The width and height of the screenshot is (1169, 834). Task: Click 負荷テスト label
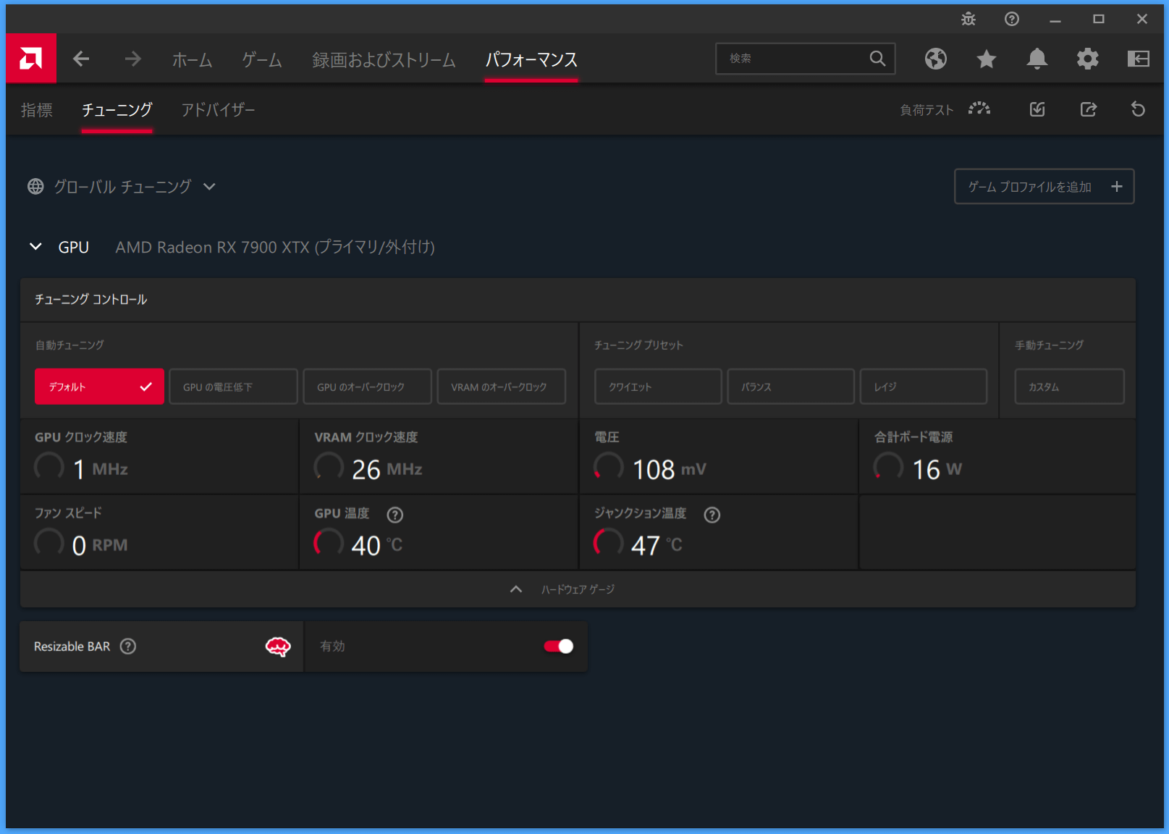tap(927, 110)
